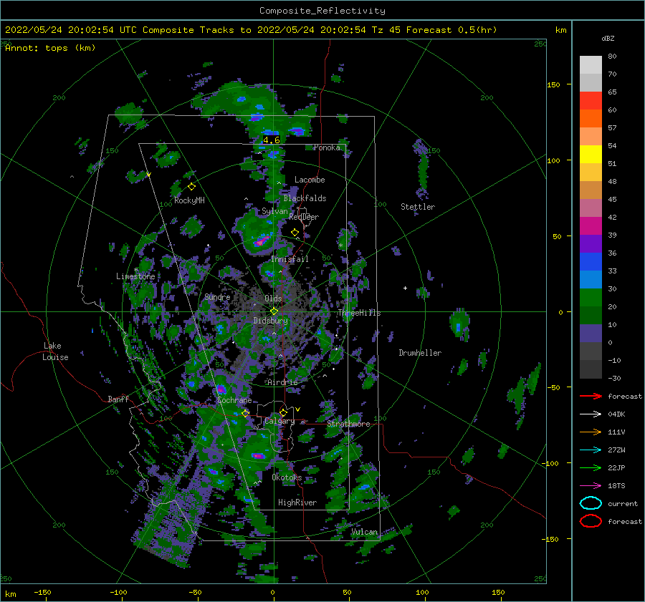This screenshot has height=602, width=645.
Task: Click the RockyMH label
Action: [x=189, y=200]
